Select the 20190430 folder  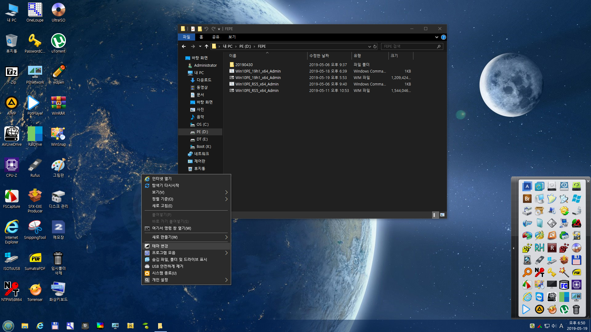[244, 65]
